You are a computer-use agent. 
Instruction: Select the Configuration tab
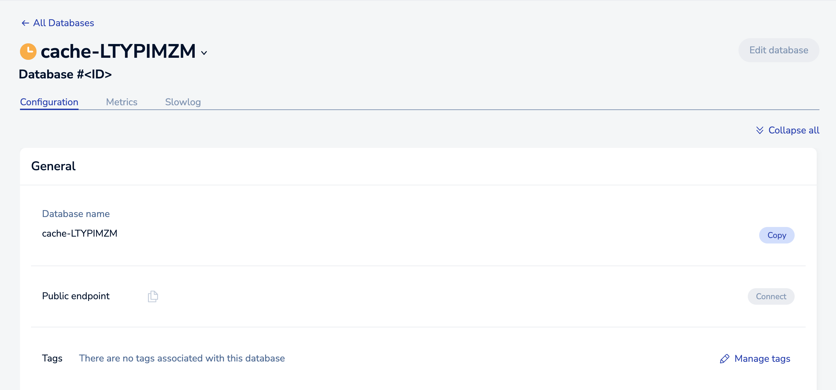49,102
